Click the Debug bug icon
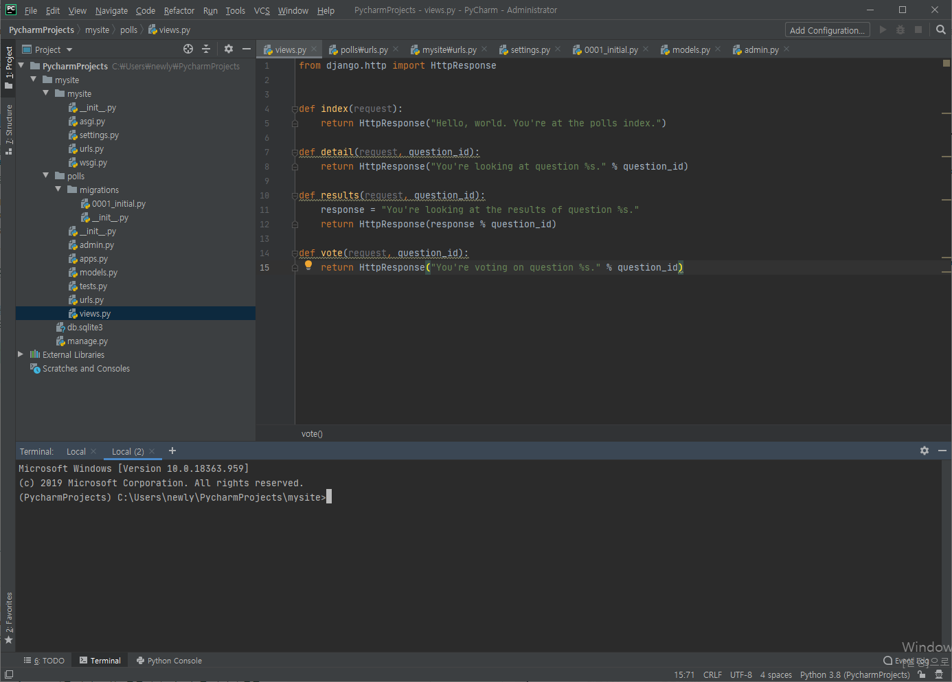This screenshot has width=952, height=682. point(900,30)
